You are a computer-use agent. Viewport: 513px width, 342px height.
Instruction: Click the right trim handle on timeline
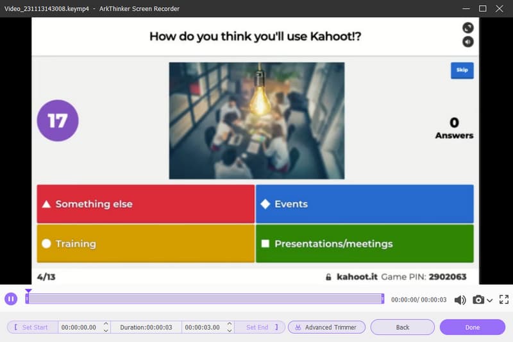click(382, 298)
